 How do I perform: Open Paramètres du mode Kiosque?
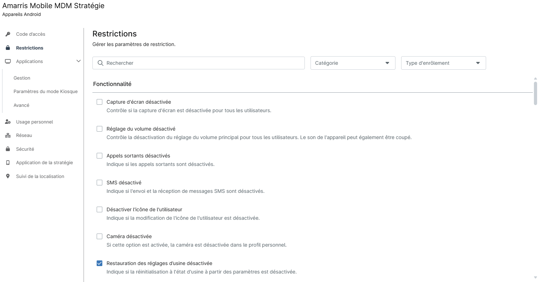45,91
